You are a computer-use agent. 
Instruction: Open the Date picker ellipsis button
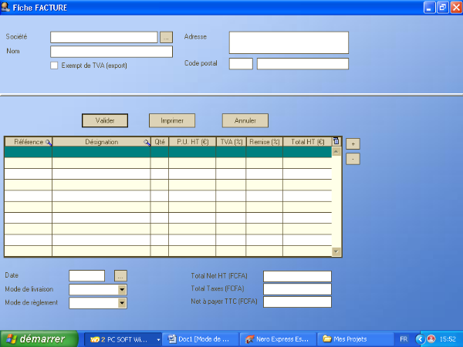pos(120,275)
